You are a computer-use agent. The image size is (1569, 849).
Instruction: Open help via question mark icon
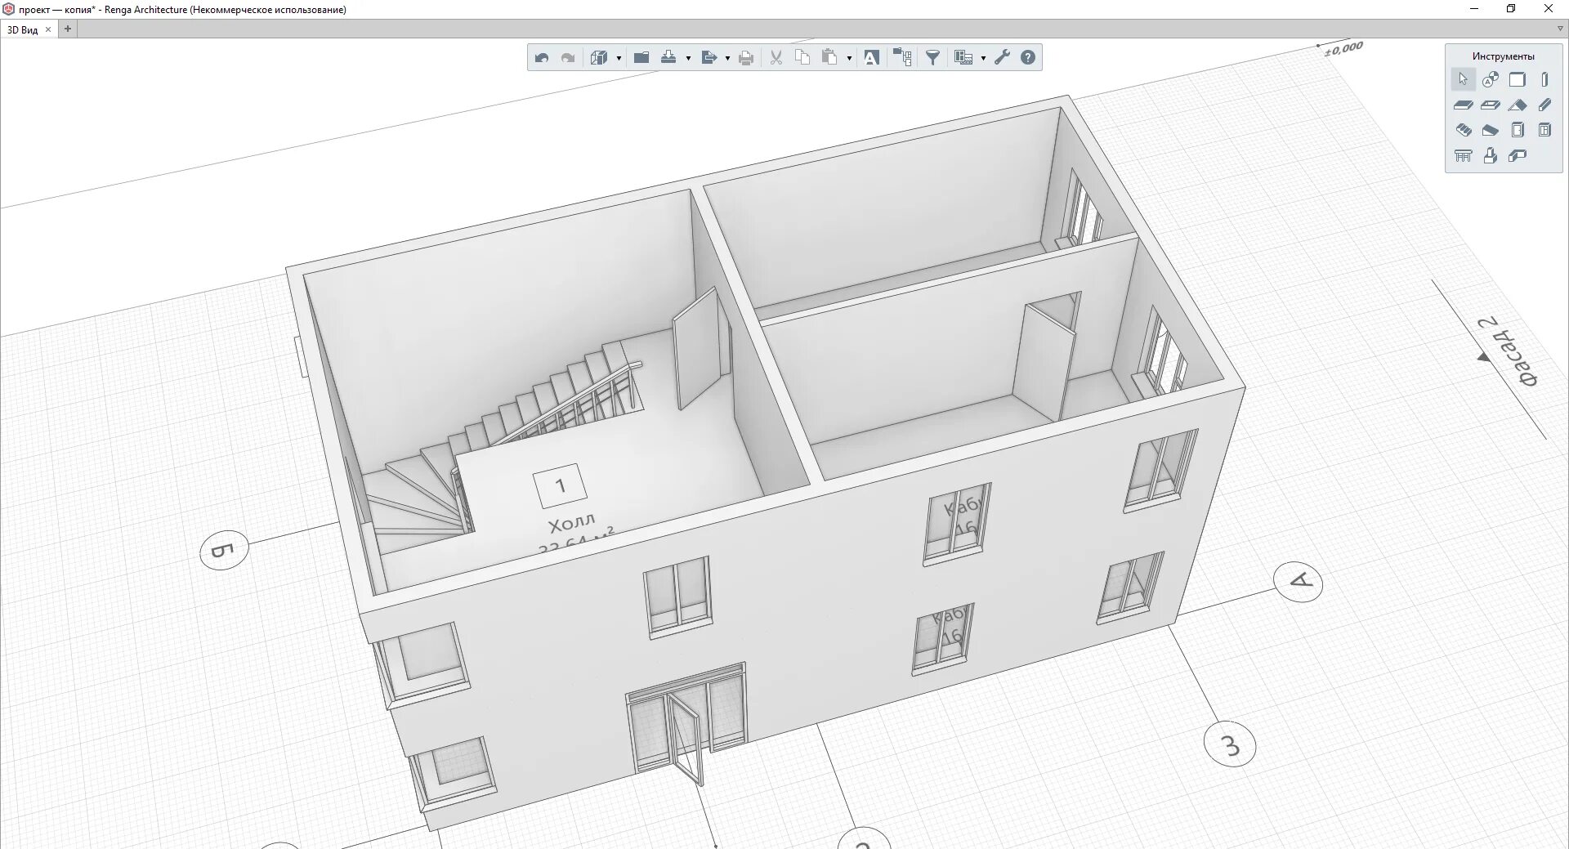coord(1028,57)
